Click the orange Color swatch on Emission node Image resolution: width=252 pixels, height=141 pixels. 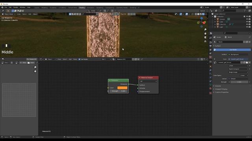[122, 88]
